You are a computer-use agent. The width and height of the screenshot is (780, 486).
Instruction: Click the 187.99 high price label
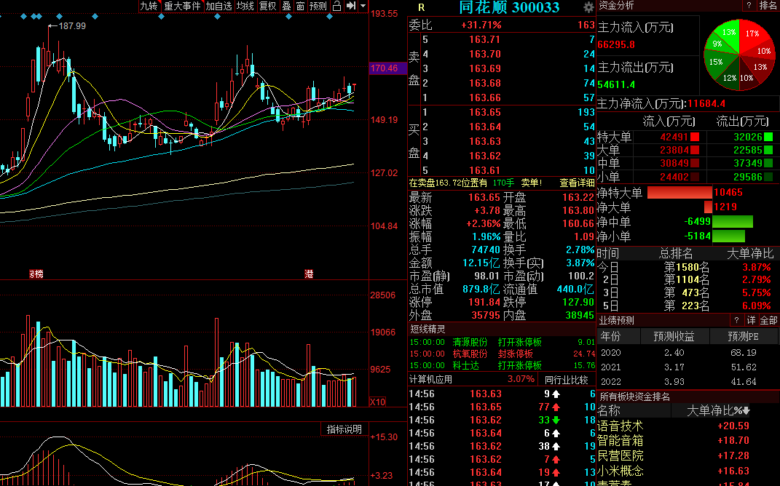click(72, 26)
